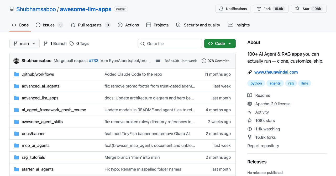Screen dimensions: 336x176
Task: Click Shubhamsaboo's avatar in commit bar
Action: 16,61
